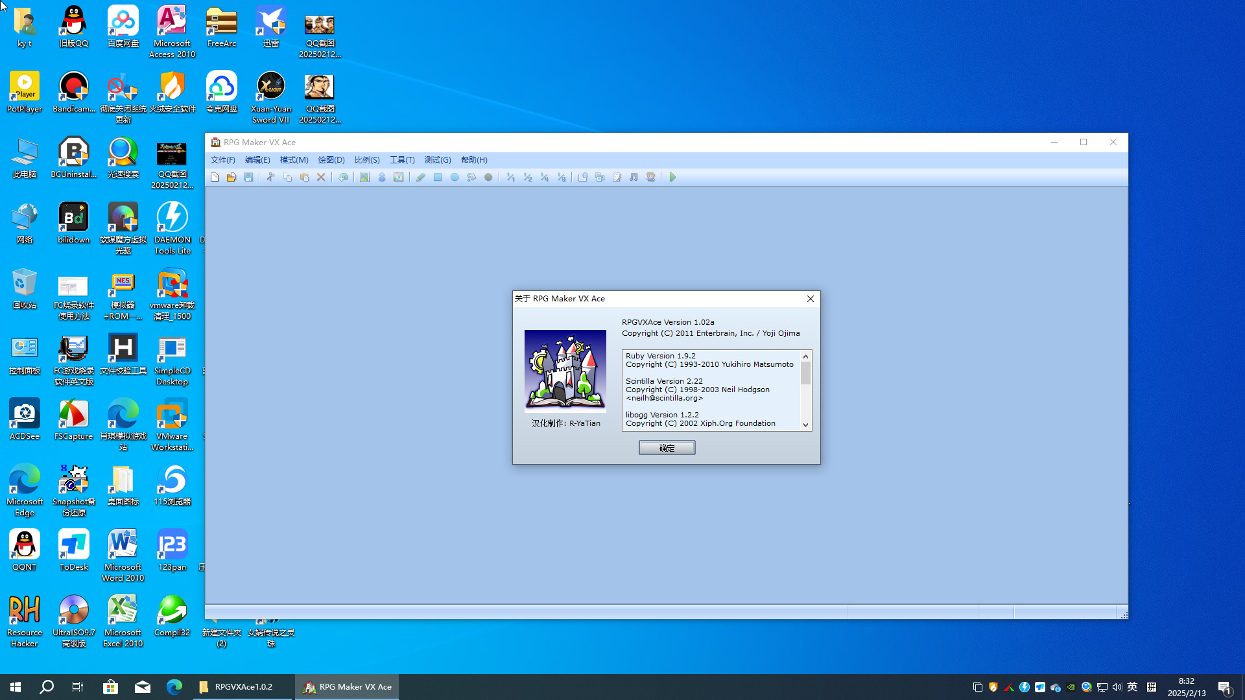This screenshot has height=700, width=1245.
Task: Switch to Event mode person icon
Action: click(x=382, y=177)
